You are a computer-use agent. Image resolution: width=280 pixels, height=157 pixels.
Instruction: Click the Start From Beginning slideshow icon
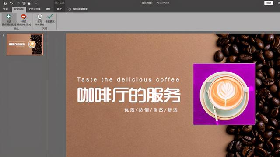[24, 3]
